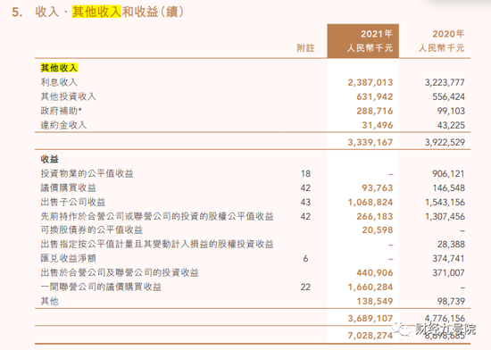Click the subtotal 3,922,529
The width and height of the screenshot is (491, 350).
pyautogui.click(x=445, y=143)
